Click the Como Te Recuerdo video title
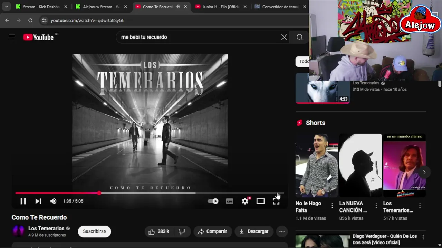The image size is (442, 248). (x=39, y=217)
